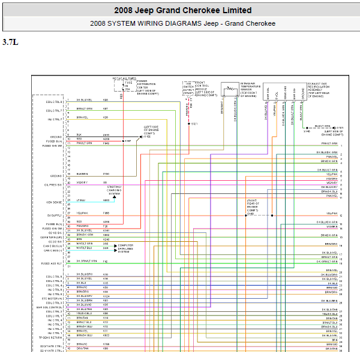Screen dimensions: 360x352
Task: Click the INJ CTRL 3 pin label
Action: coord(55,324)
